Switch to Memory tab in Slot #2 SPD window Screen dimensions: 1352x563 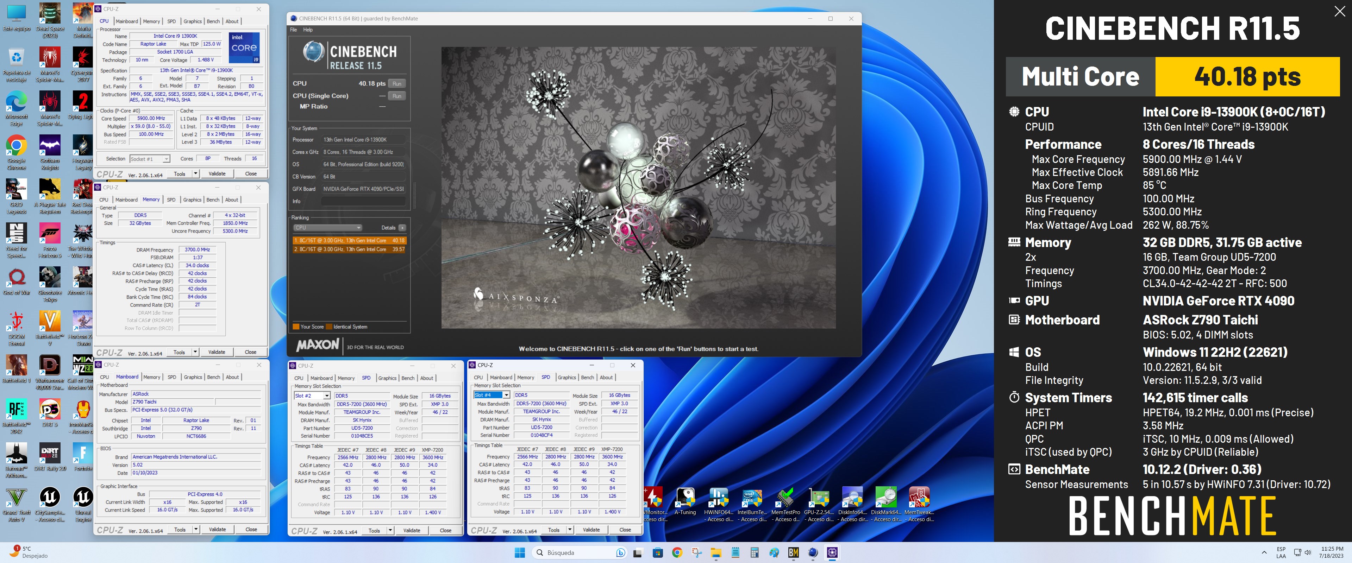[346, 378]
